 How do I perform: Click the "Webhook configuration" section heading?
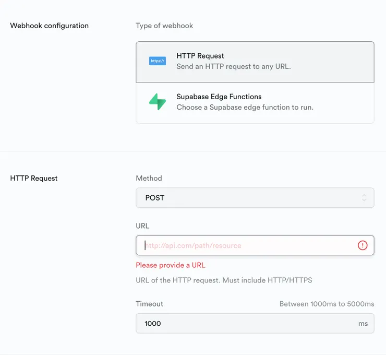tap(50, 26)
